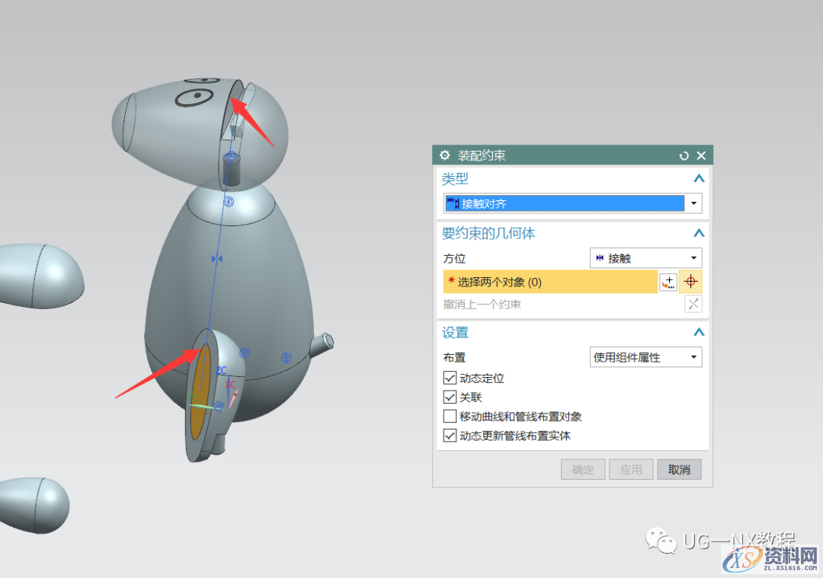Viewport: 823px width, 578px height.
Task: Click the 撤销上一个约束 arrow icon button
Action: point(693,304)
